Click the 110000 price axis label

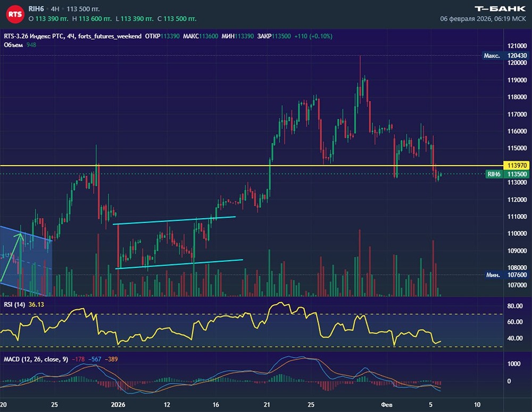click(517, 234)
